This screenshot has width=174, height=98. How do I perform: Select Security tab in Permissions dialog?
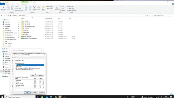pyautogui.click(x=16, y=58)
